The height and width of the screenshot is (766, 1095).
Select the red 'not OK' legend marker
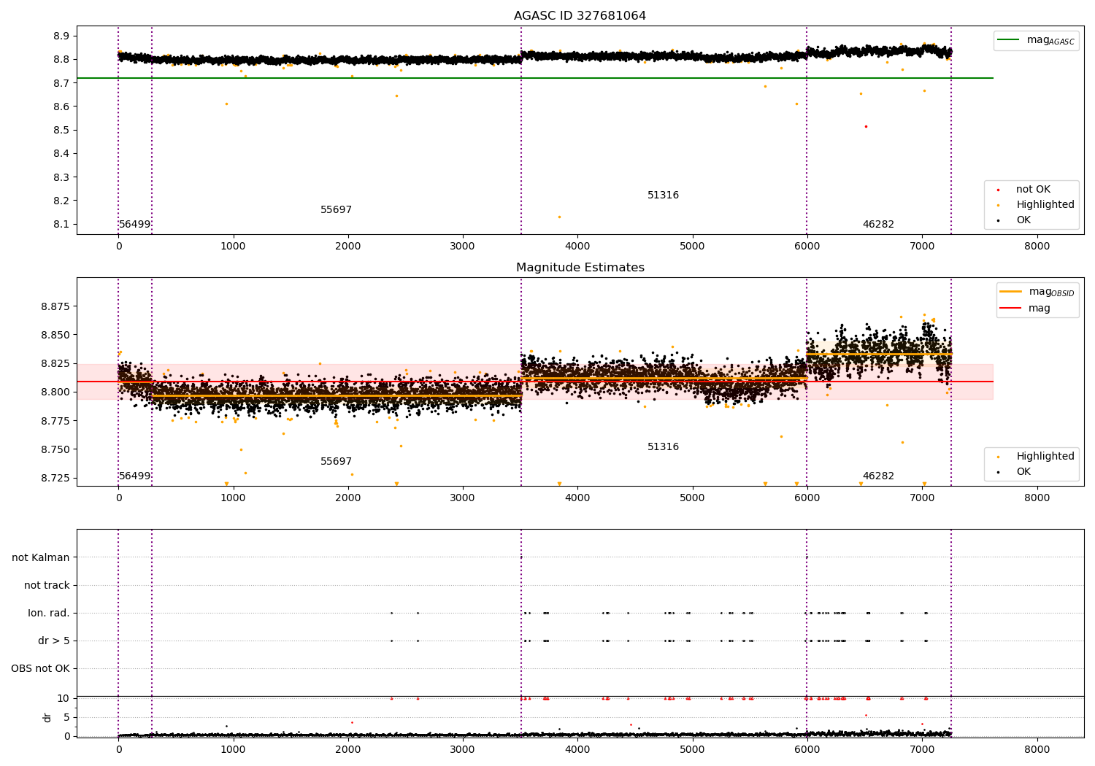click(x=998, y=190)
